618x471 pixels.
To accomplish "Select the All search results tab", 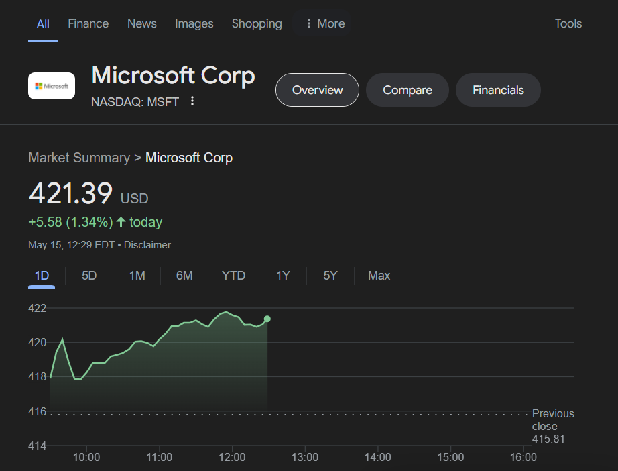I will click(x=43, y=23).
